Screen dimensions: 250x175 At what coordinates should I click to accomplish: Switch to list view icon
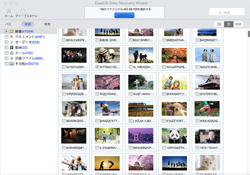(x=219, y=24)
